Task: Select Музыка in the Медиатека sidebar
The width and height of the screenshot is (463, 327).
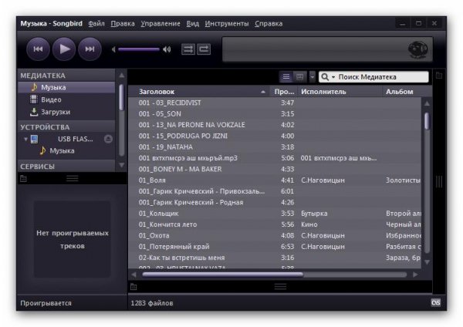Action: click(66, 87)
